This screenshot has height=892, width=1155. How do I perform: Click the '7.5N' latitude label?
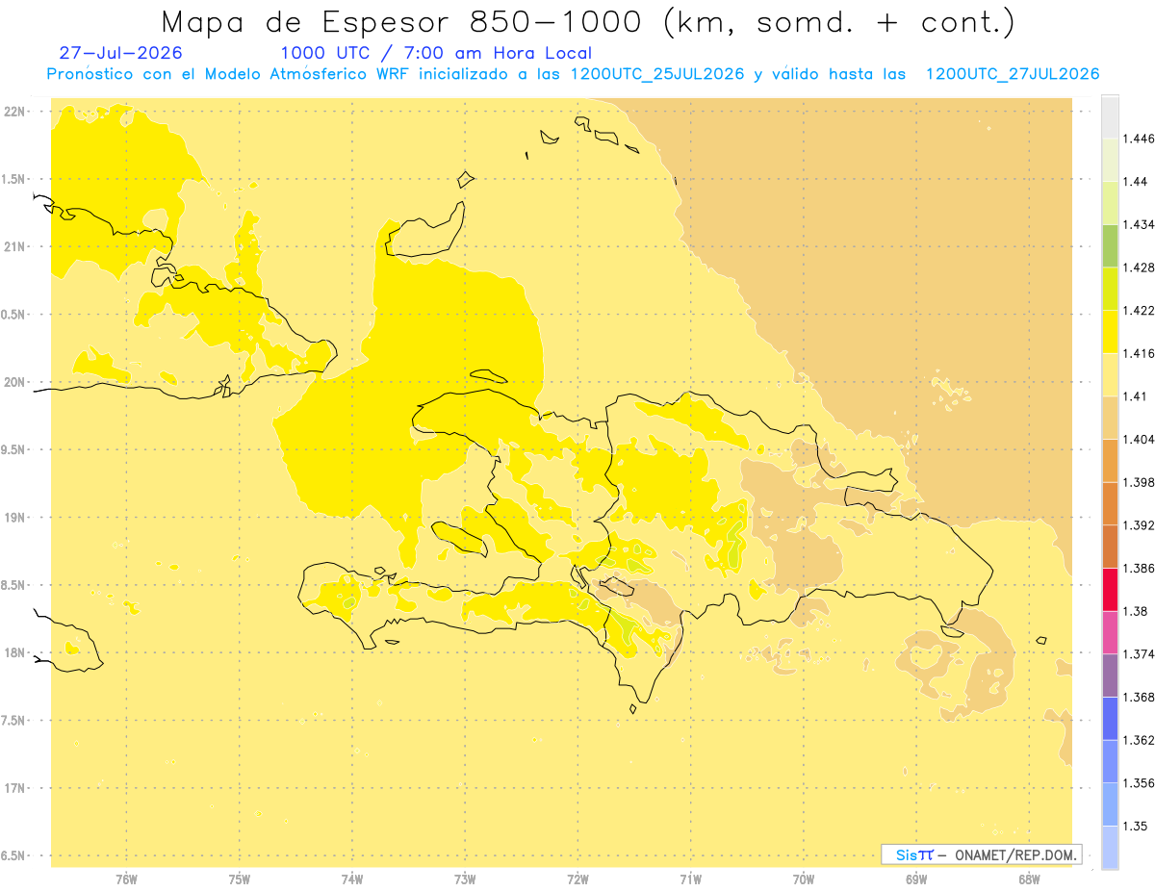coord(14,721)
